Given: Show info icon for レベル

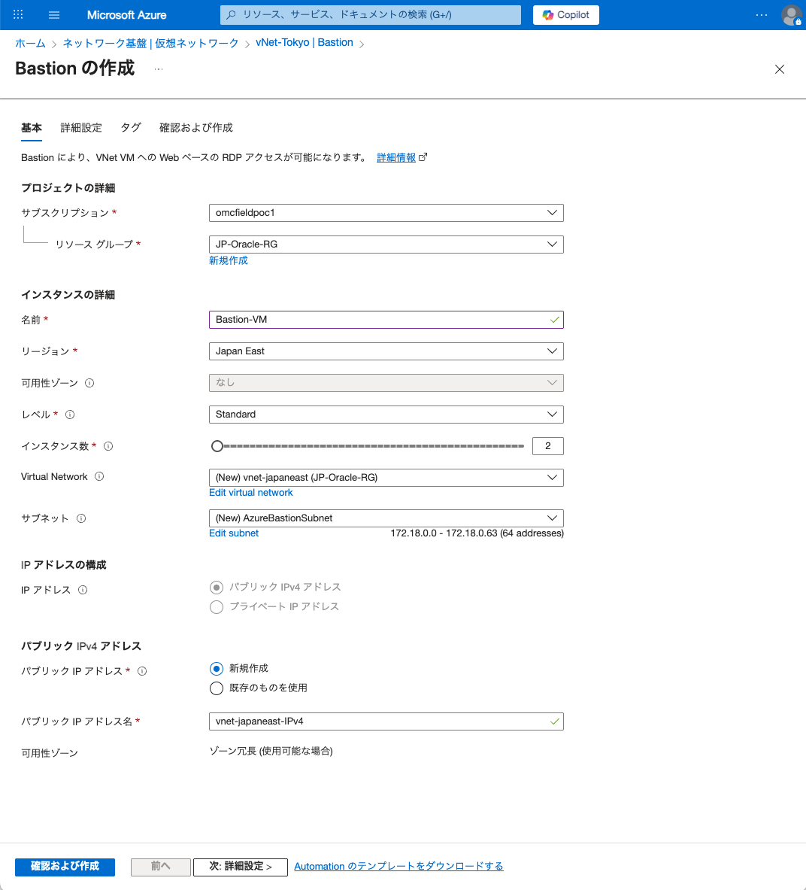Looking at the screenshot, I should 70,415.
